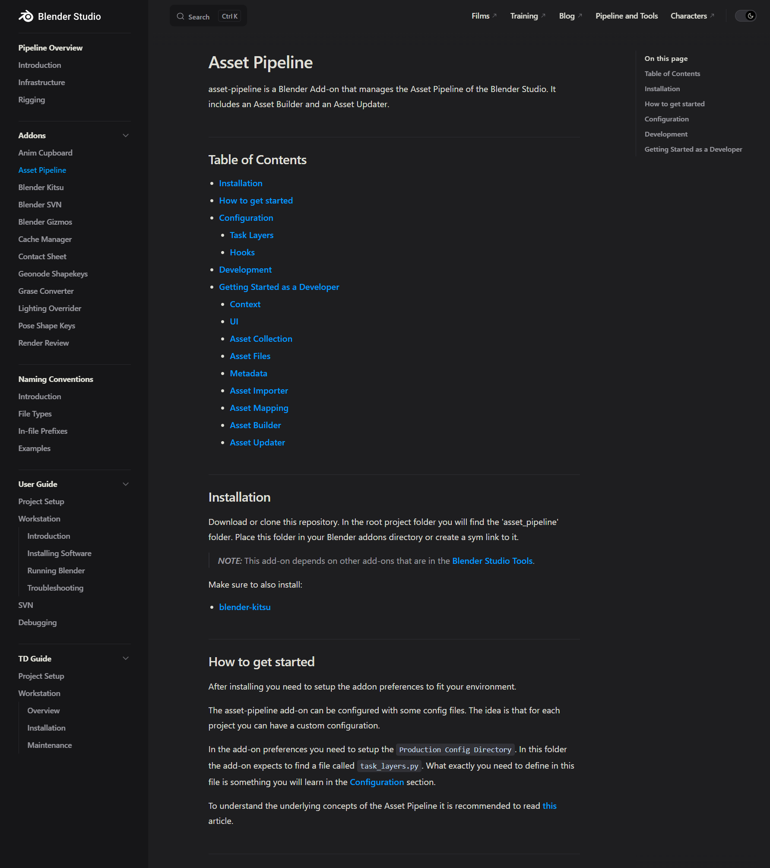Go to Configuration in On this page
The height and width of the screenshot is (868, 770).
coord(666,119)
